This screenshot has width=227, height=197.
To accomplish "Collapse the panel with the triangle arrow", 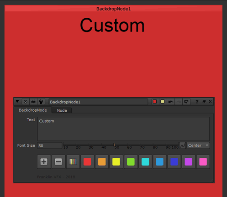I will [17, 102].
